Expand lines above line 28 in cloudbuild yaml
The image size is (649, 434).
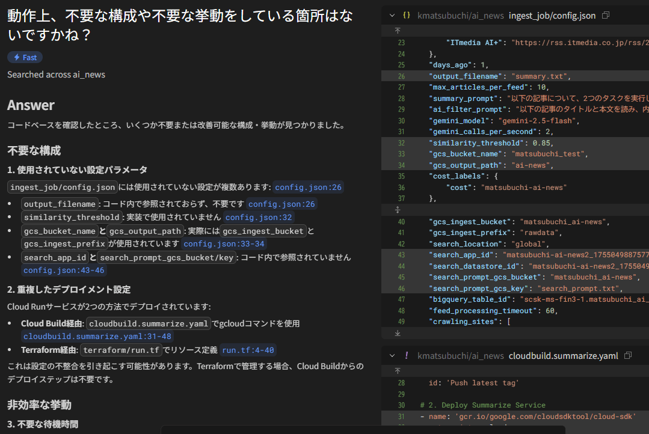click(x=397, y=371)
